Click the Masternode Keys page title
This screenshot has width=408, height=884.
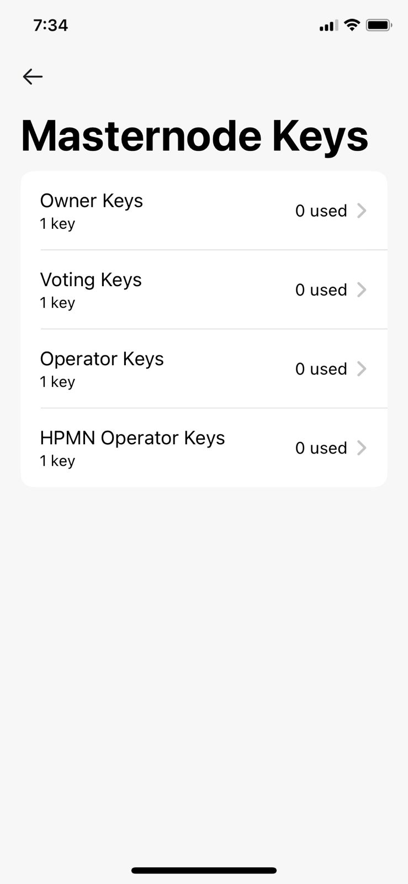tap(194, 135)
